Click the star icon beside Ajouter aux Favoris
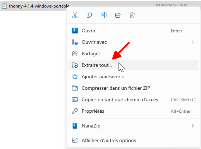The image size is (201, 149). [75, 77]
